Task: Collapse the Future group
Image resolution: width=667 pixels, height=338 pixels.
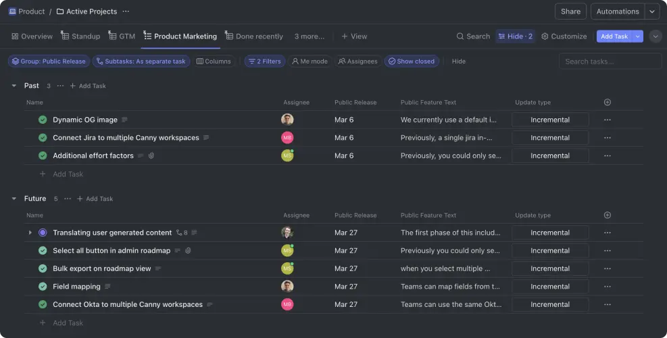Action: click(x=14, y=198)
